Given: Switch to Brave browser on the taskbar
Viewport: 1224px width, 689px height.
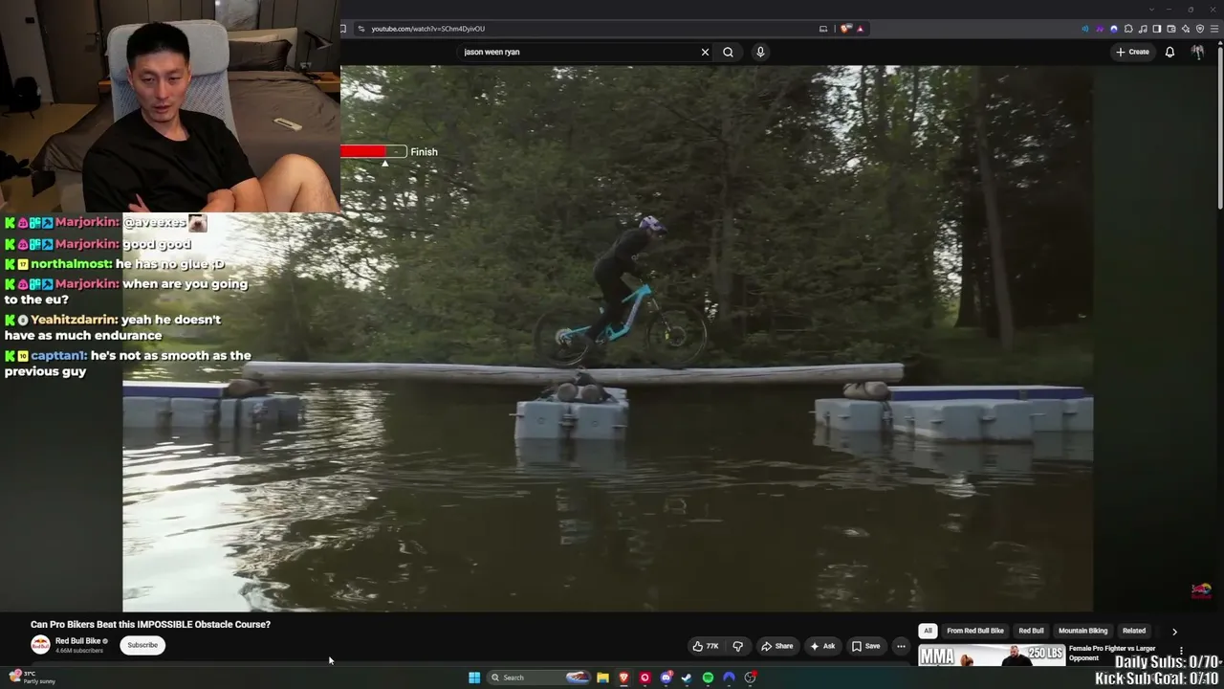Looking at the screenshot, I should (x=623, y=678).
